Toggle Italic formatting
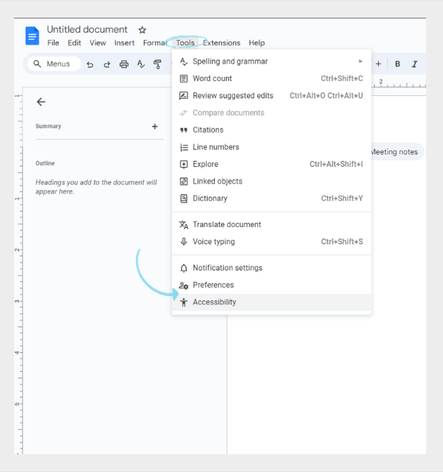The image size is (443, 472). (415, 64)
